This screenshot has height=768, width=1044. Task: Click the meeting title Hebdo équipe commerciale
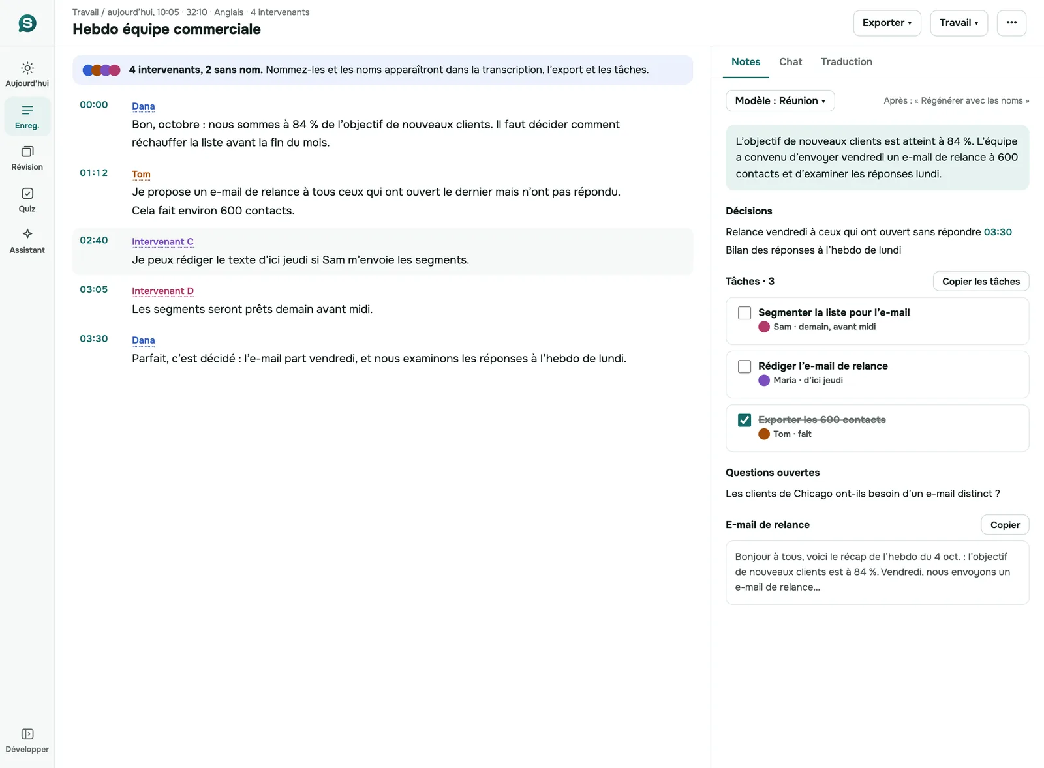click(166, 29)
